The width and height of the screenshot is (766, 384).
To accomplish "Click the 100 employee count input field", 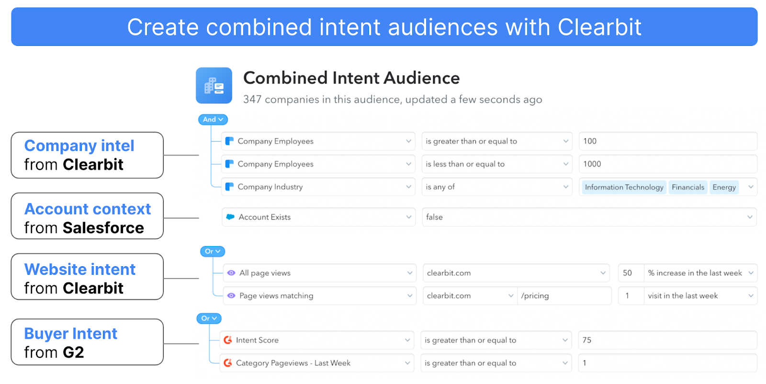I will (x=667, y=141).
